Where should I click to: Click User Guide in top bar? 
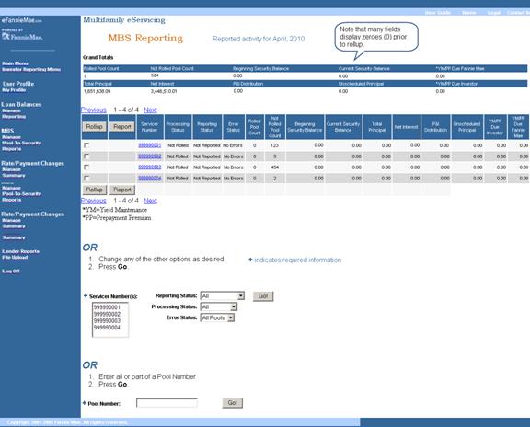pos(438,13)
